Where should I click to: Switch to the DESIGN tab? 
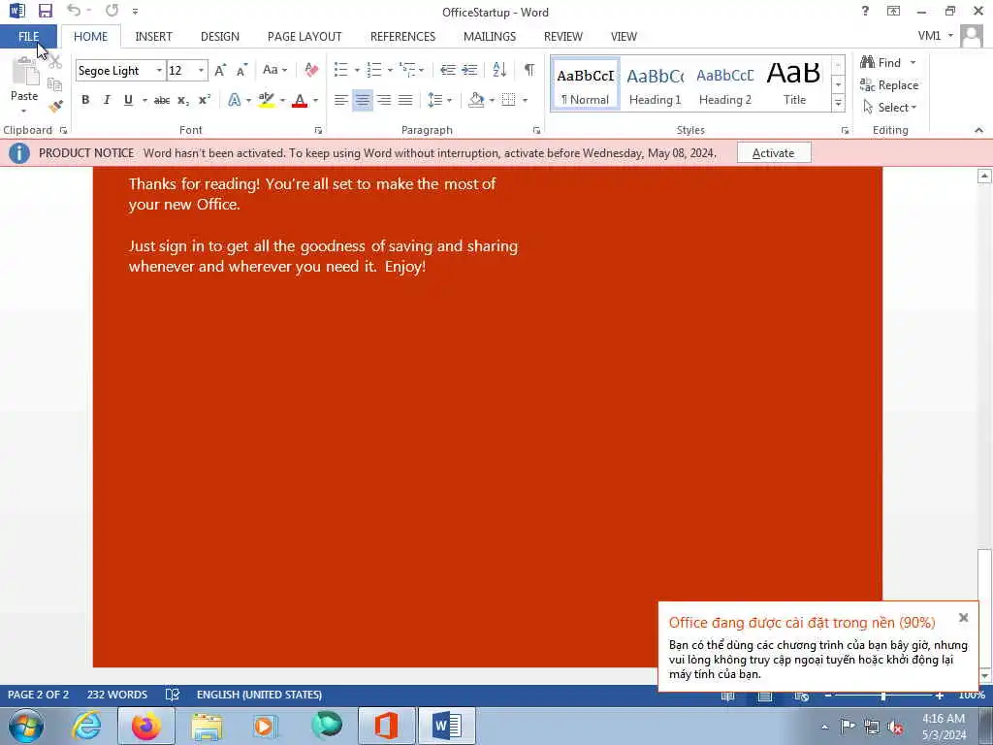coord(220,37)
